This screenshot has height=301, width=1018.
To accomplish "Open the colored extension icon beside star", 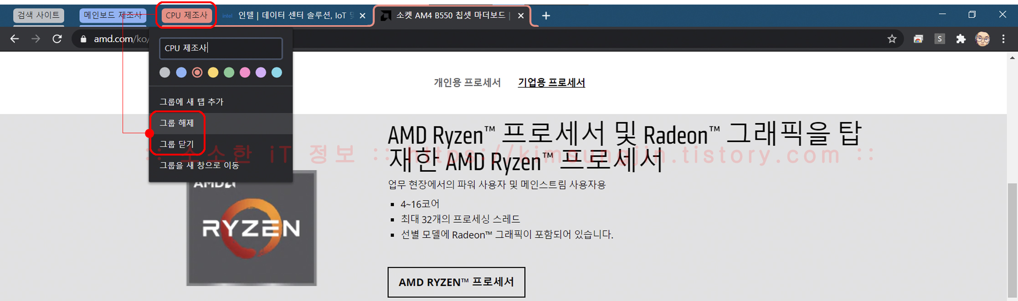I will coord(918,39).
